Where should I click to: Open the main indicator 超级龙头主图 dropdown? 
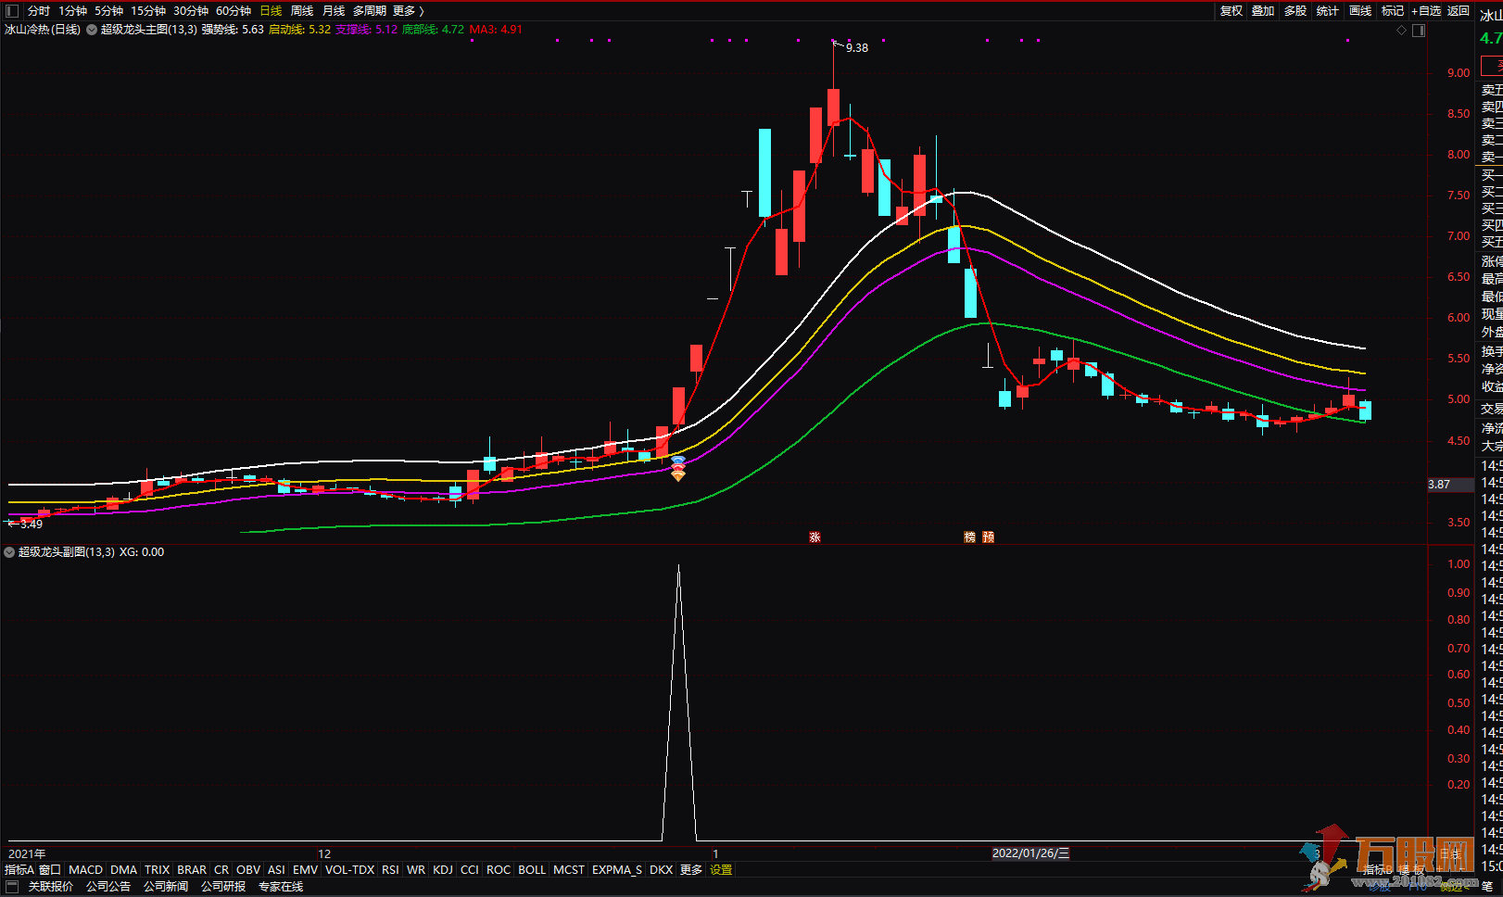tap(92, 30)
